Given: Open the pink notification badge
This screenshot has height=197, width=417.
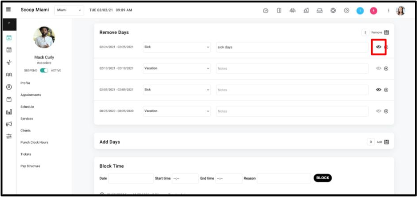Looking at the screenshot, I should click(x=373, y=11).
